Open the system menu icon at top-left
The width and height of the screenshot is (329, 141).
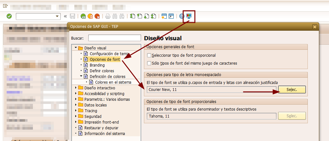(x=5, y=6)
